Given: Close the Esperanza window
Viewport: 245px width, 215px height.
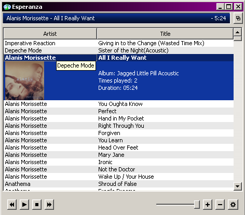Looking at the screenshot, I should pyautogui.click(x=238, y=7).
